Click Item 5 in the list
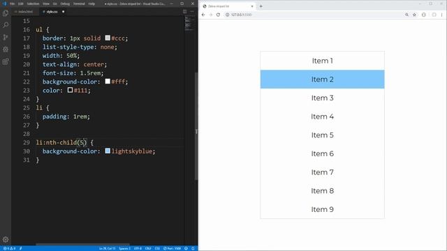This screenshot has width=447, height=251. point(323,135)
